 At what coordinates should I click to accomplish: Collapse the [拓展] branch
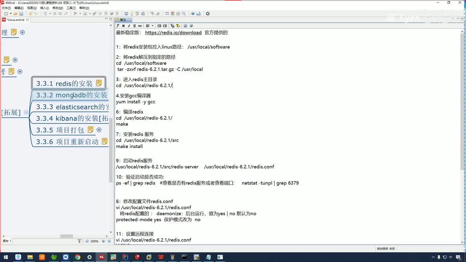[26, 112]
